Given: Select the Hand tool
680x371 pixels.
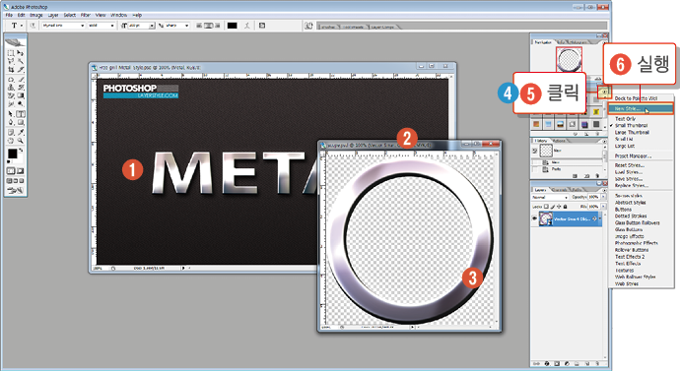Looking at the screenshot, I should click(x=11, y=141).
